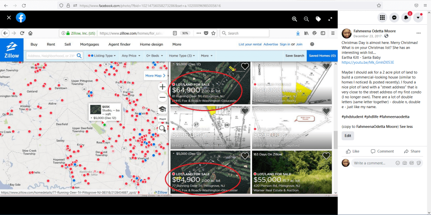The width and height of the screenshot is (431, 215).
Task: Collapse caption with See less
Action: click(x=406, y=127)
